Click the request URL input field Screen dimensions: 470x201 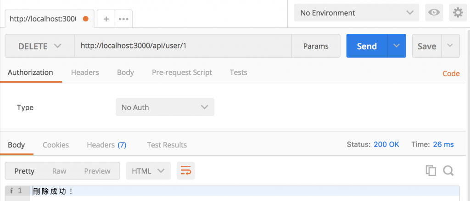coord(183,46)
